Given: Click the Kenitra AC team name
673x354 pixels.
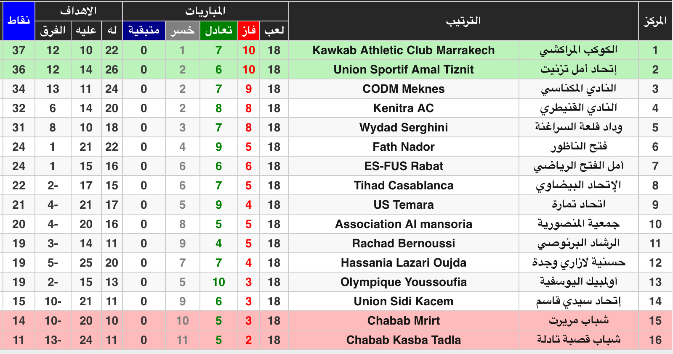Looking at the screenshot, I should point(403,108).
